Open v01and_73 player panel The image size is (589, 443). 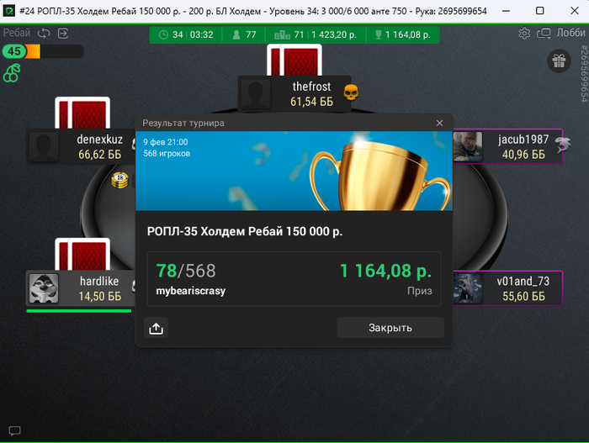(508, 288)
